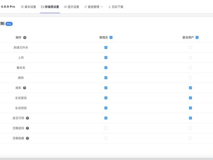Uncheck 上传 for 管理员
Viewport: 213px width, 160px height.
point(106,58)
